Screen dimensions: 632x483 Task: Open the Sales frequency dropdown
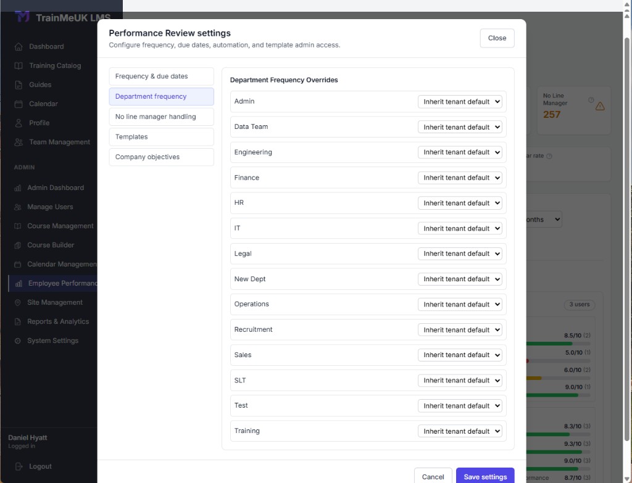(460, 355)
